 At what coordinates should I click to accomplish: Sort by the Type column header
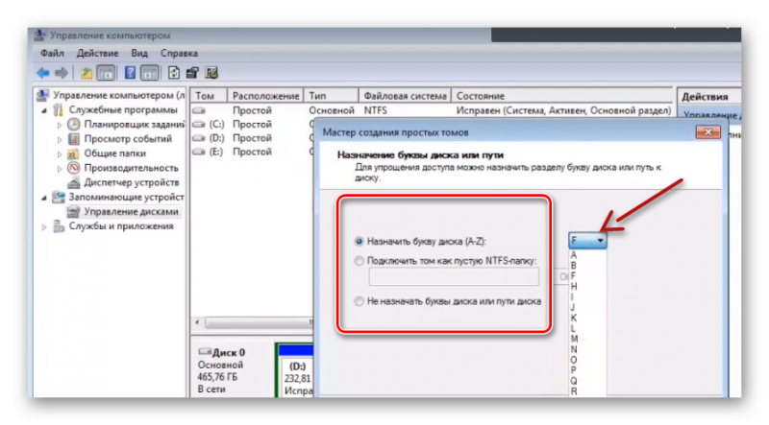click(331, 96)
